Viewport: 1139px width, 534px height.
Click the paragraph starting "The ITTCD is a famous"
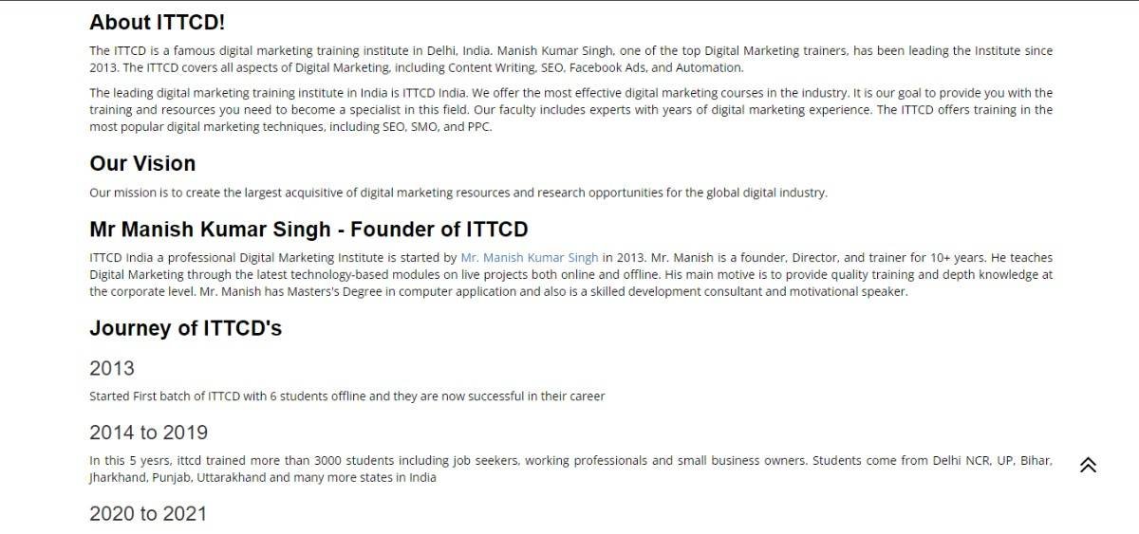pos(569,59)
